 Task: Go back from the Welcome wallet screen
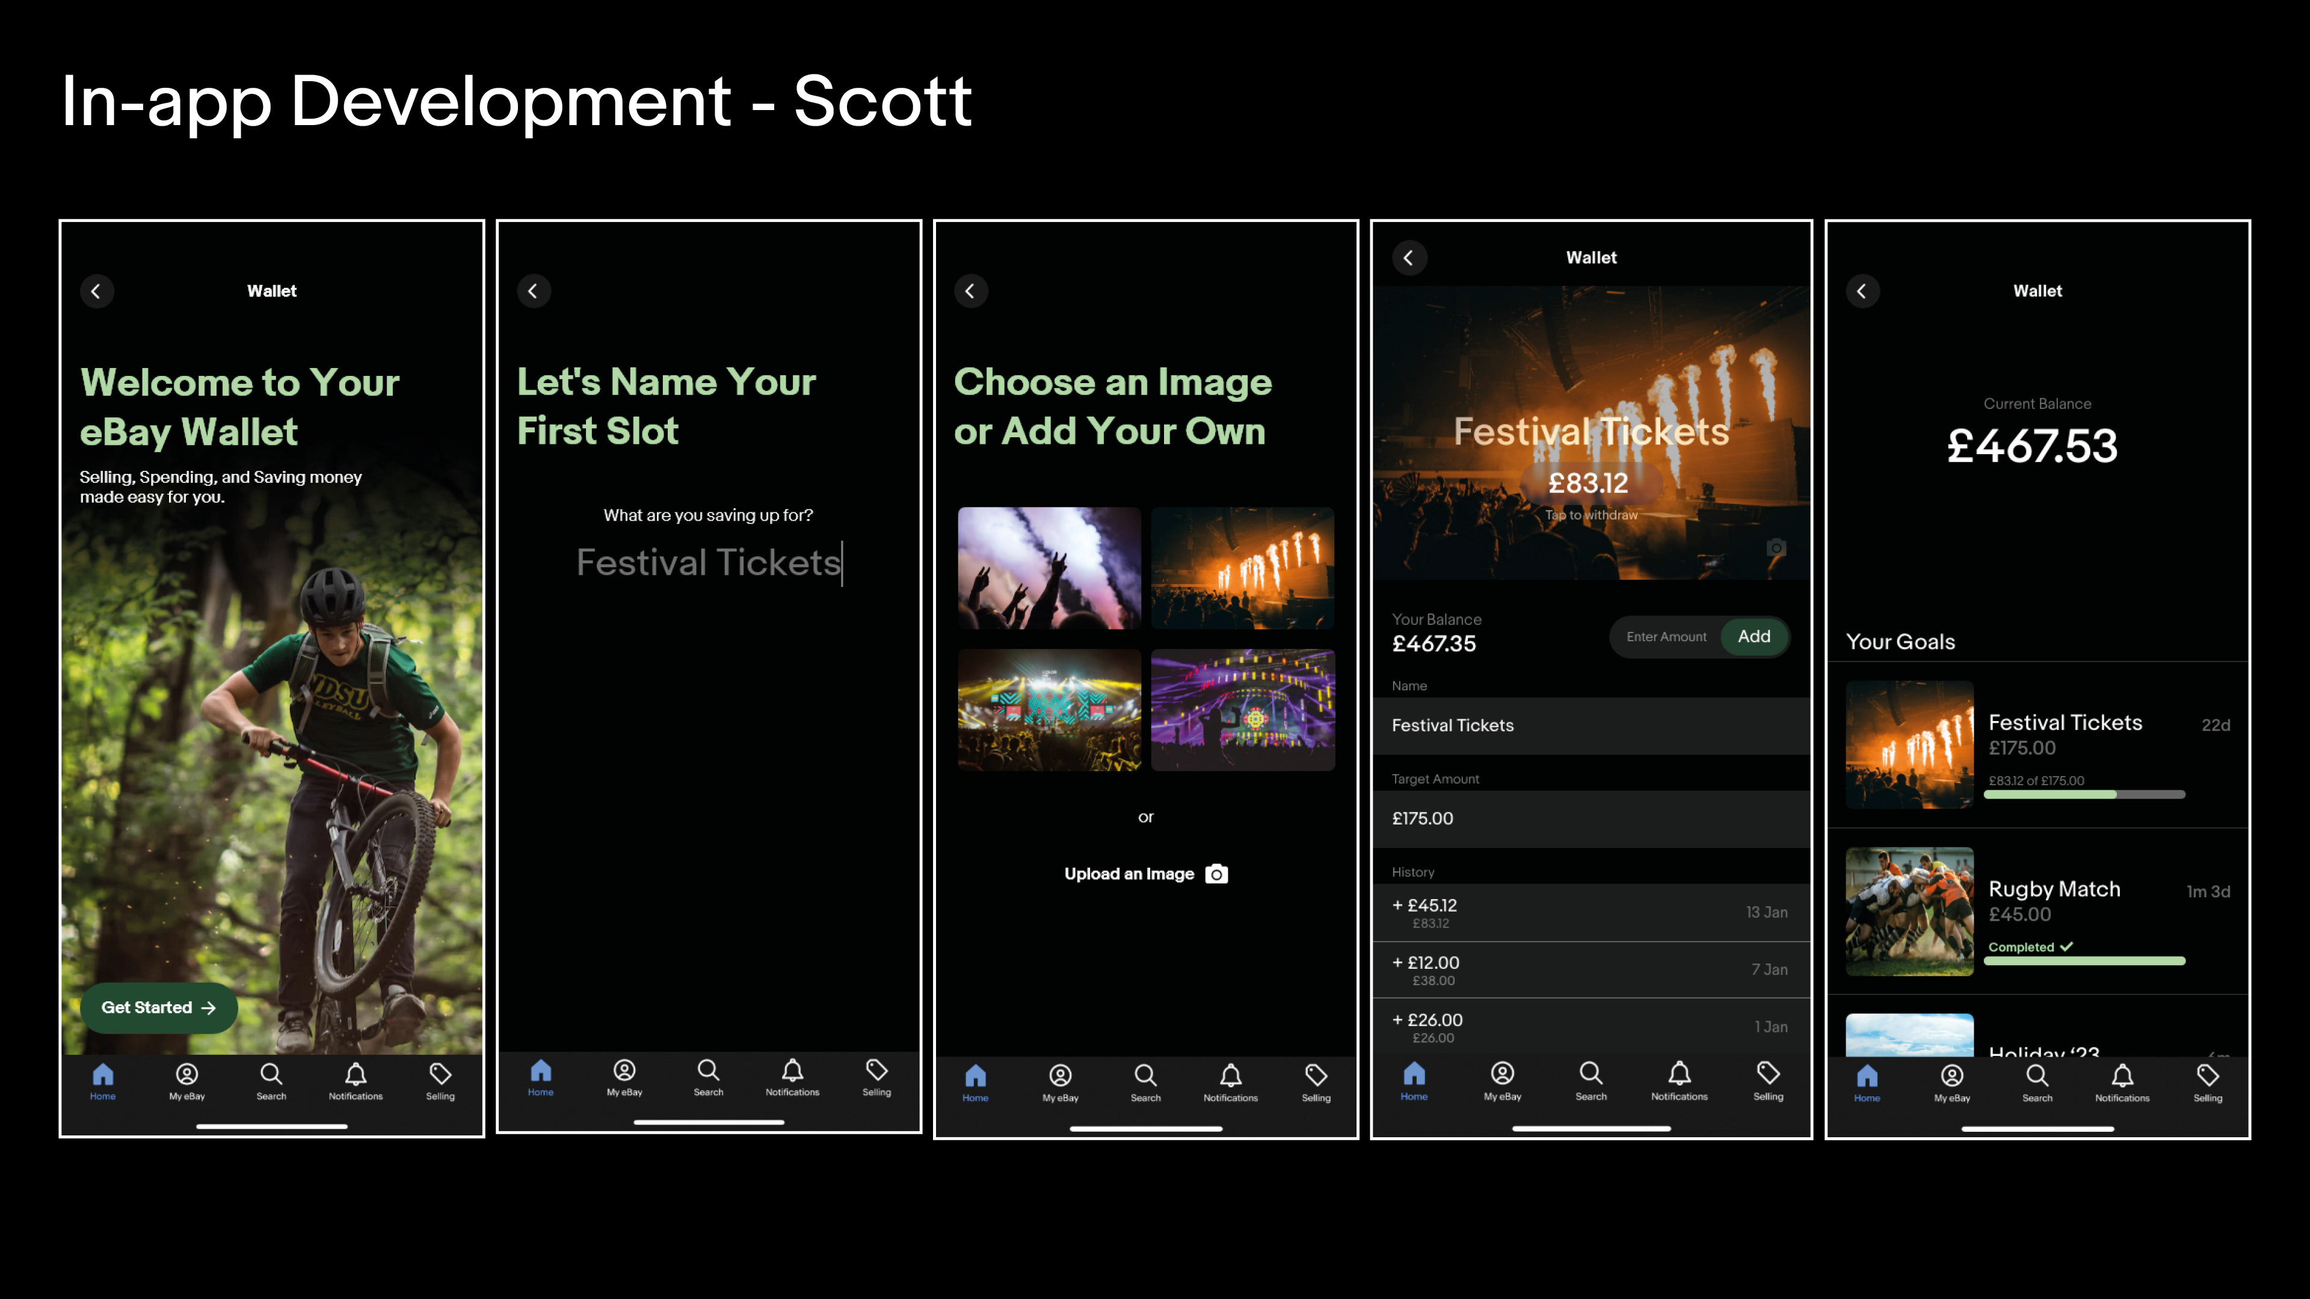coord(97,291)
